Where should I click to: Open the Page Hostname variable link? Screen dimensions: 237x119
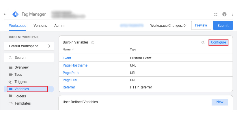[75, 65]
